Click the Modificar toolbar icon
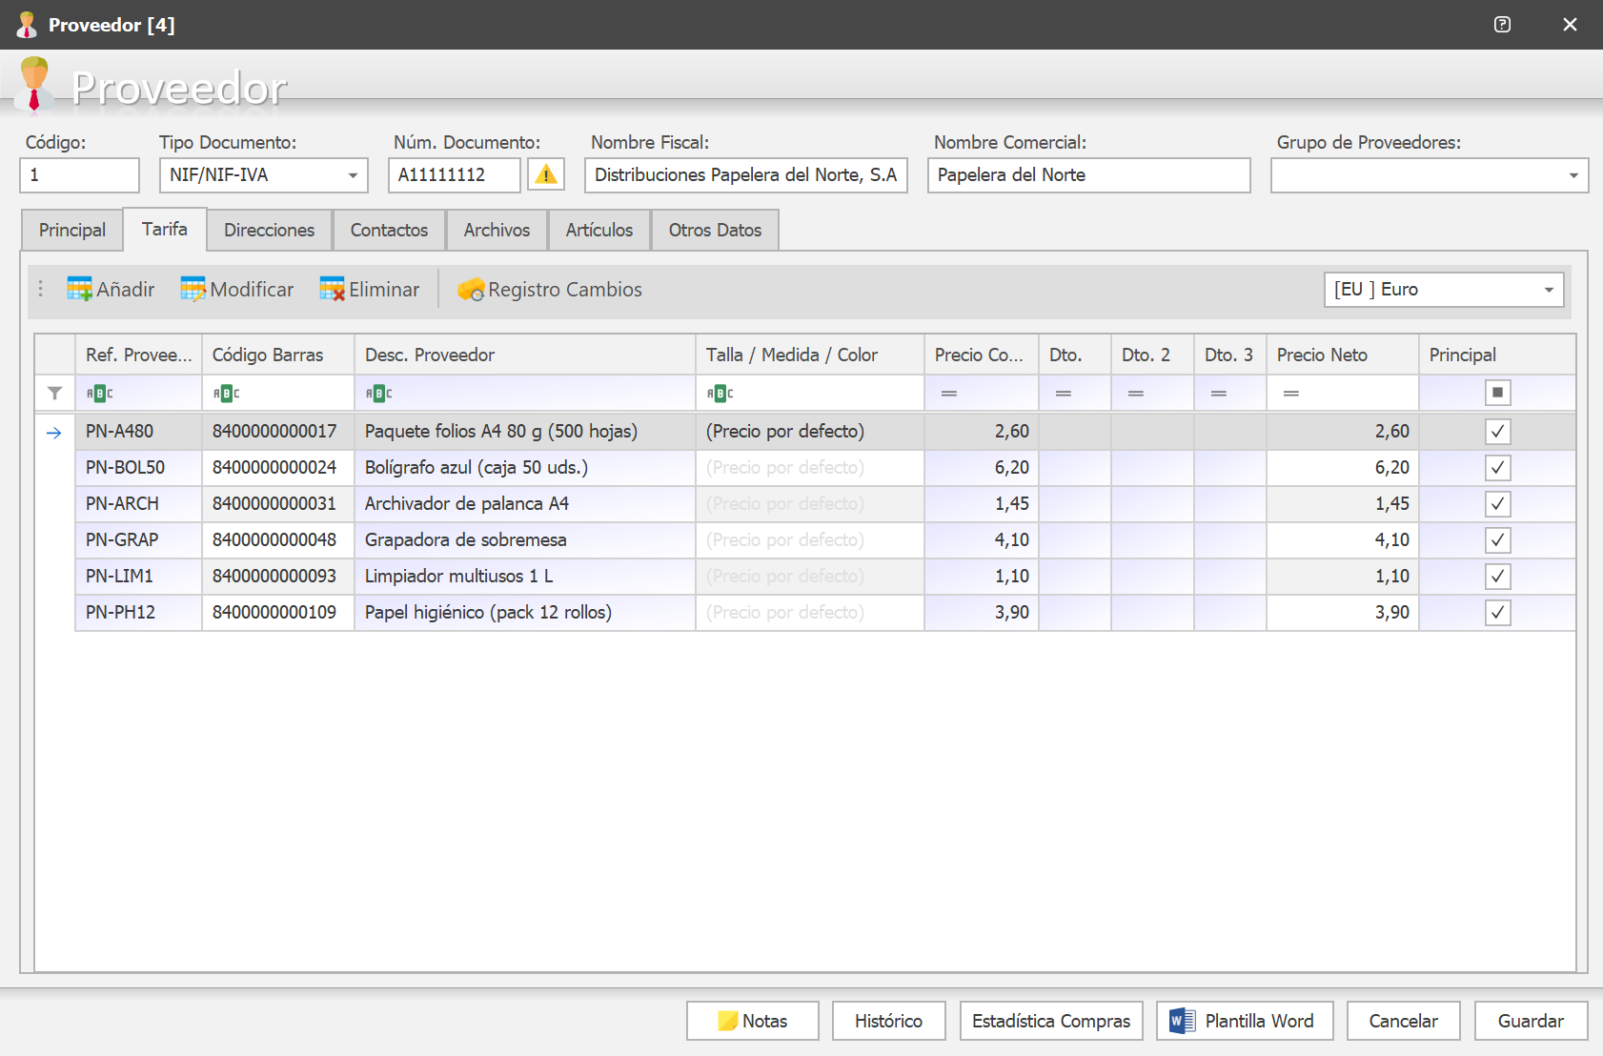This screenshot has height=1056, width=1603. point(193,289)
